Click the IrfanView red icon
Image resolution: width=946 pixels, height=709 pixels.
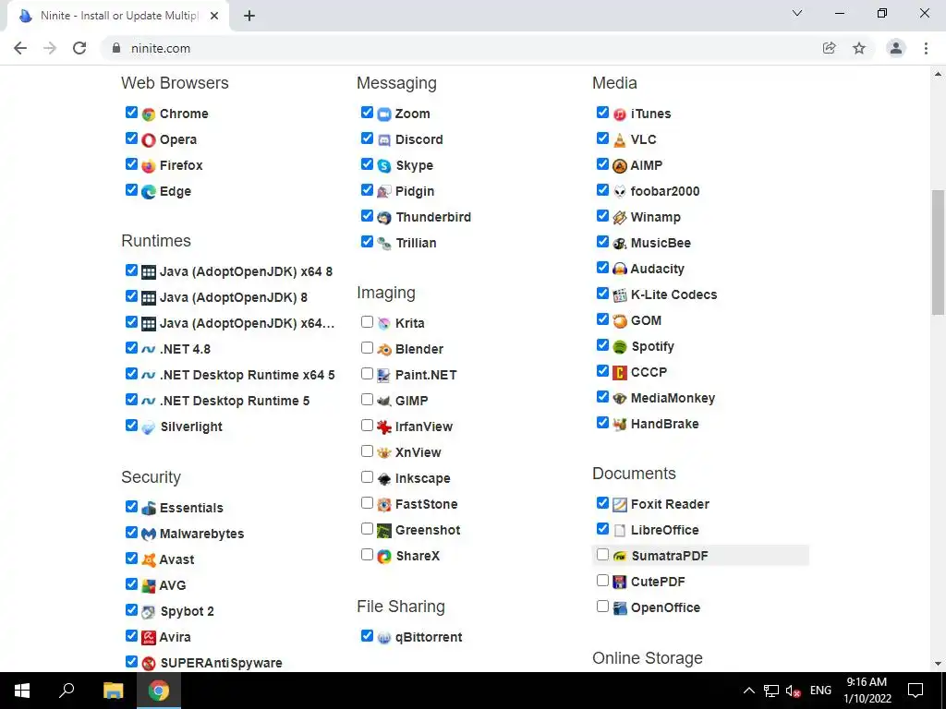(x=384, y=427)
